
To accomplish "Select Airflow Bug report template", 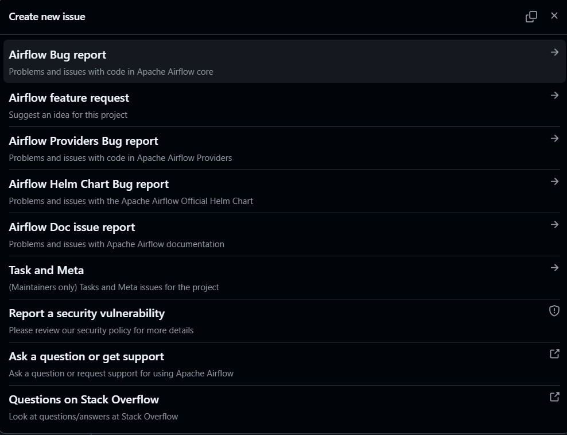I will click(x=285, y=61).
